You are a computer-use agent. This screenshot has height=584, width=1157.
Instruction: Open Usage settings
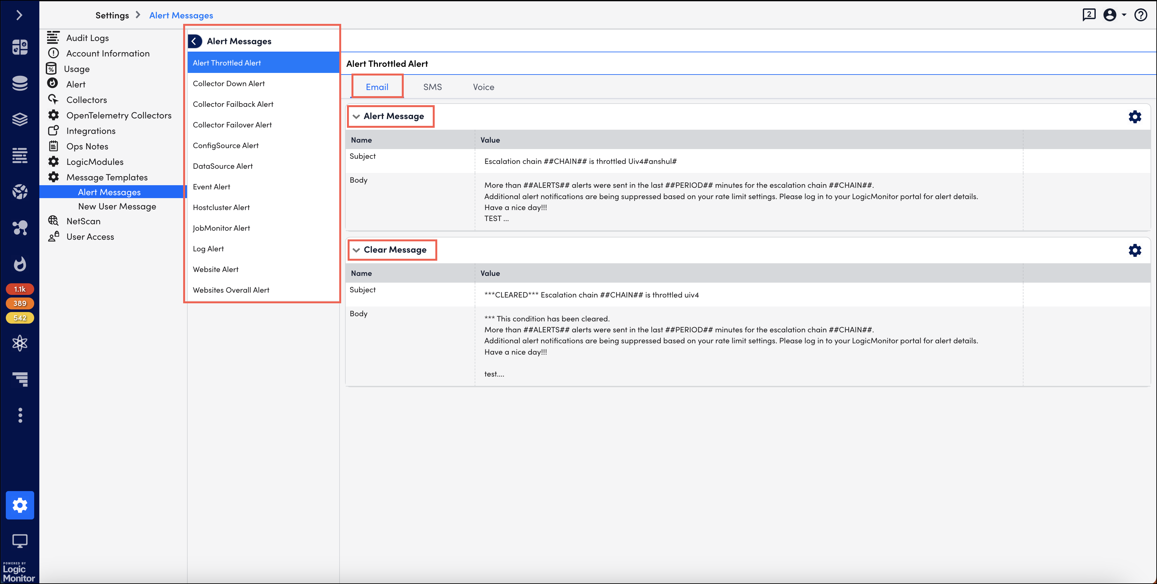pos(77,69)
